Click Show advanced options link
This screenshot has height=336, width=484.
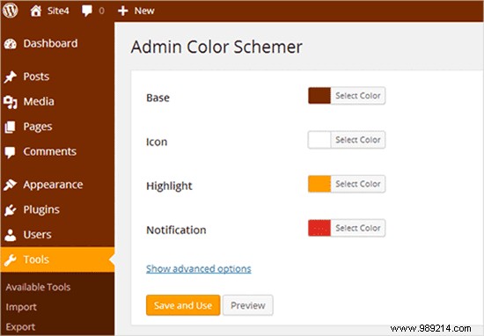click(x=199, y=269)
